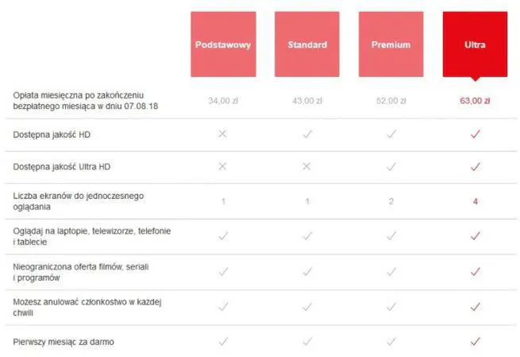Click the red checkmark for Ultra HD quality row

(x=475, y=135)
